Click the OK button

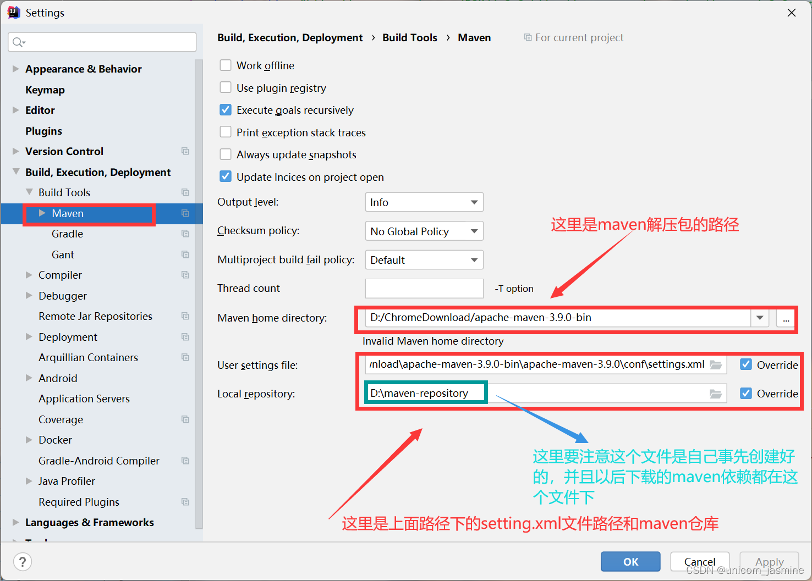630,562
